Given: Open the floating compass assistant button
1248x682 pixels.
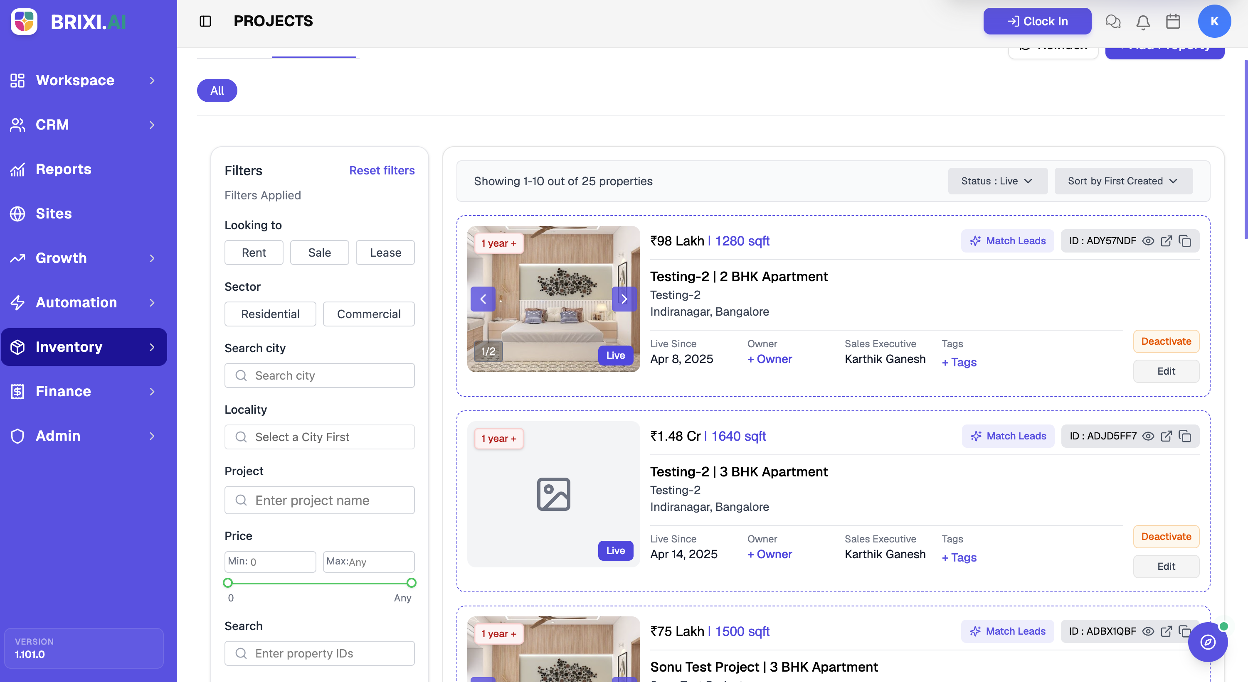Looking at the screenshot, I should coord(1207,642).
